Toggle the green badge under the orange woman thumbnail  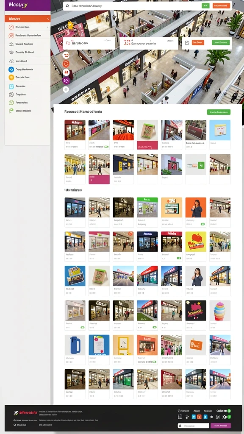(x=203, y=224)
